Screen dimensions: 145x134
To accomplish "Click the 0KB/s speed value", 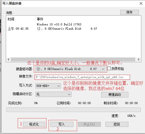I will [x=131, y=116].
